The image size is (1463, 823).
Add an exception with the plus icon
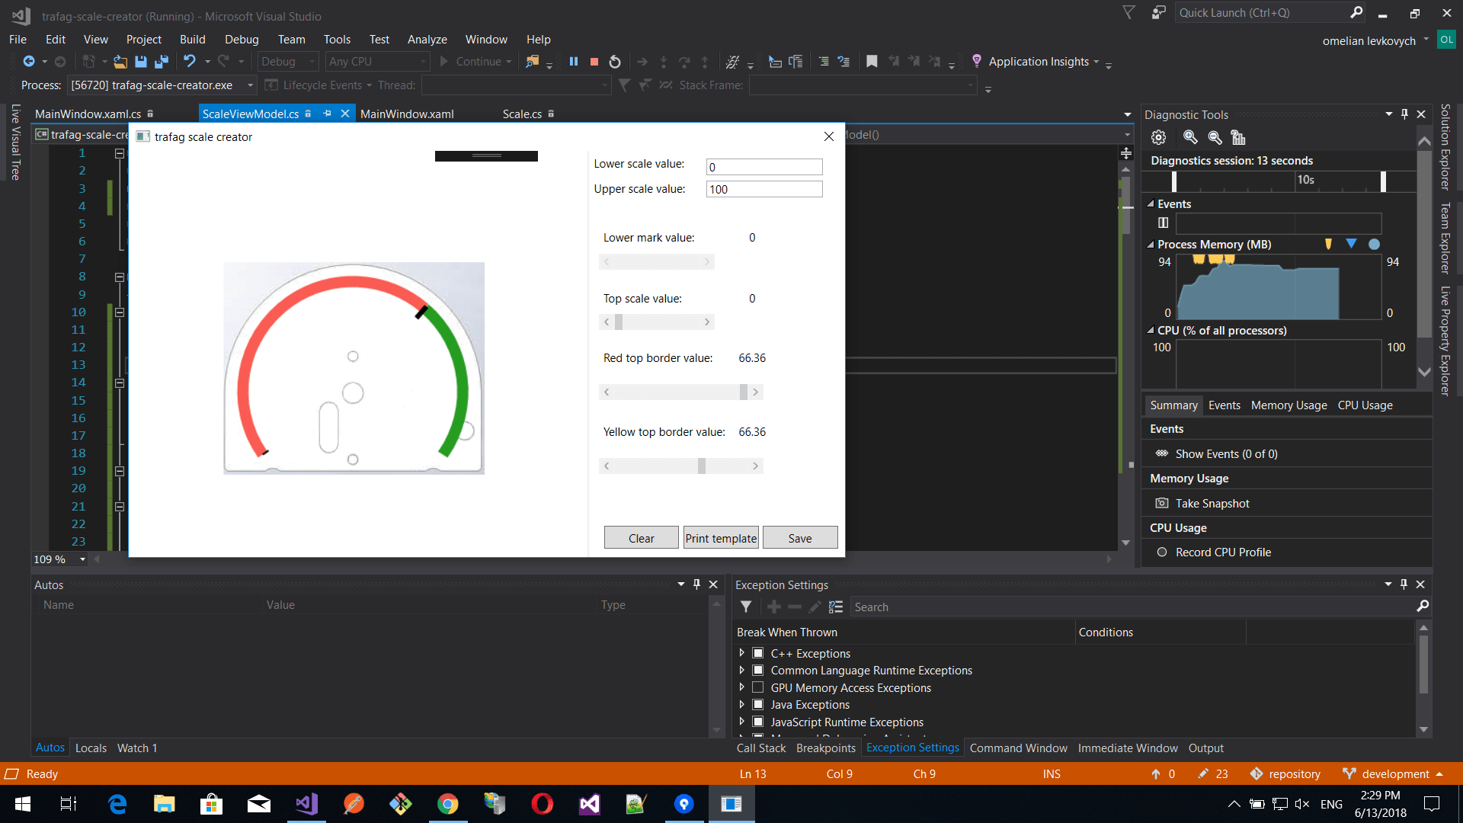pos(774,607)
